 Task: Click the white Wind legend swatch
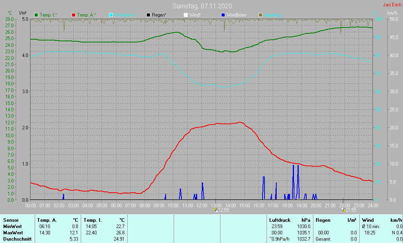tap(186, 15)
